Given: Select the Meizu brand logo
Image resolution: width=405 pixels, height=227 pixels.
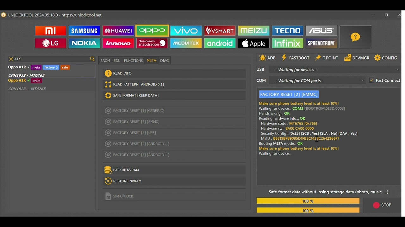Looking at the screenshot, I should (253, 31).
